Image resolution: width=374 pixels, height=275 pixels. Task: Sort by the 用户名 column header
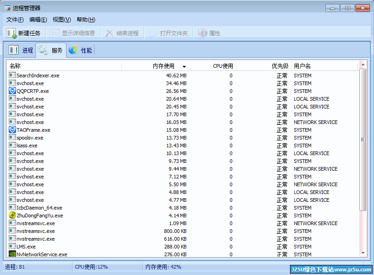tap(302, 66)
